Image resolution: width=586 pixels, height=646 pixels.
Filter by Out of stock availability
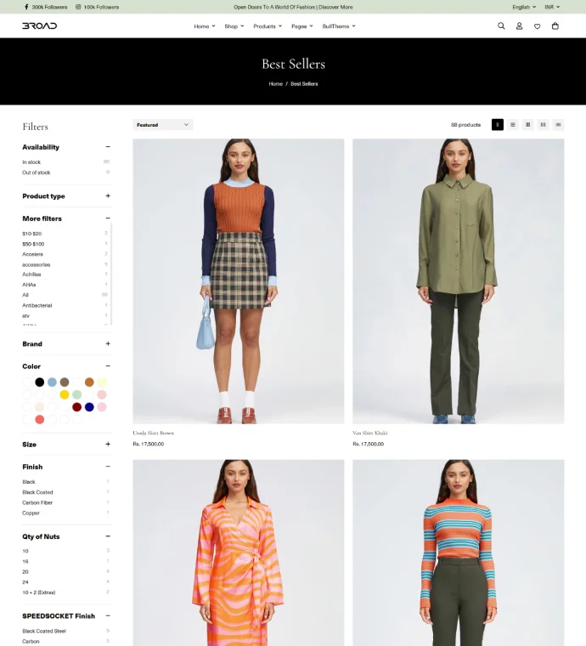click(37, 173)
